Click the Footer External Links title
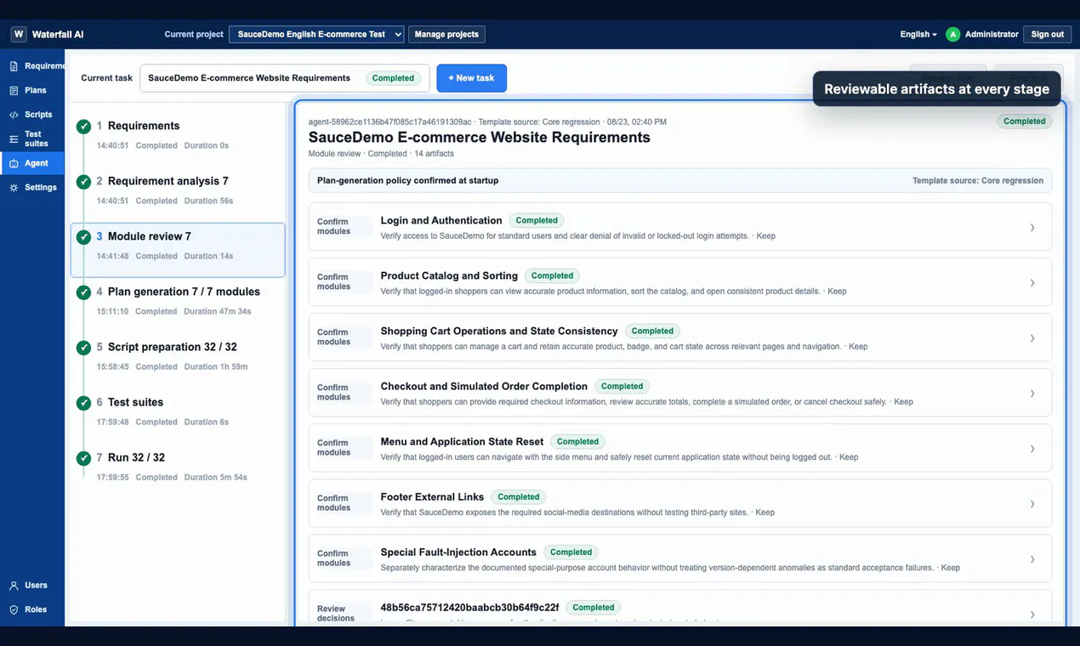Screen dimensions: 1080x646 [432, 496]
